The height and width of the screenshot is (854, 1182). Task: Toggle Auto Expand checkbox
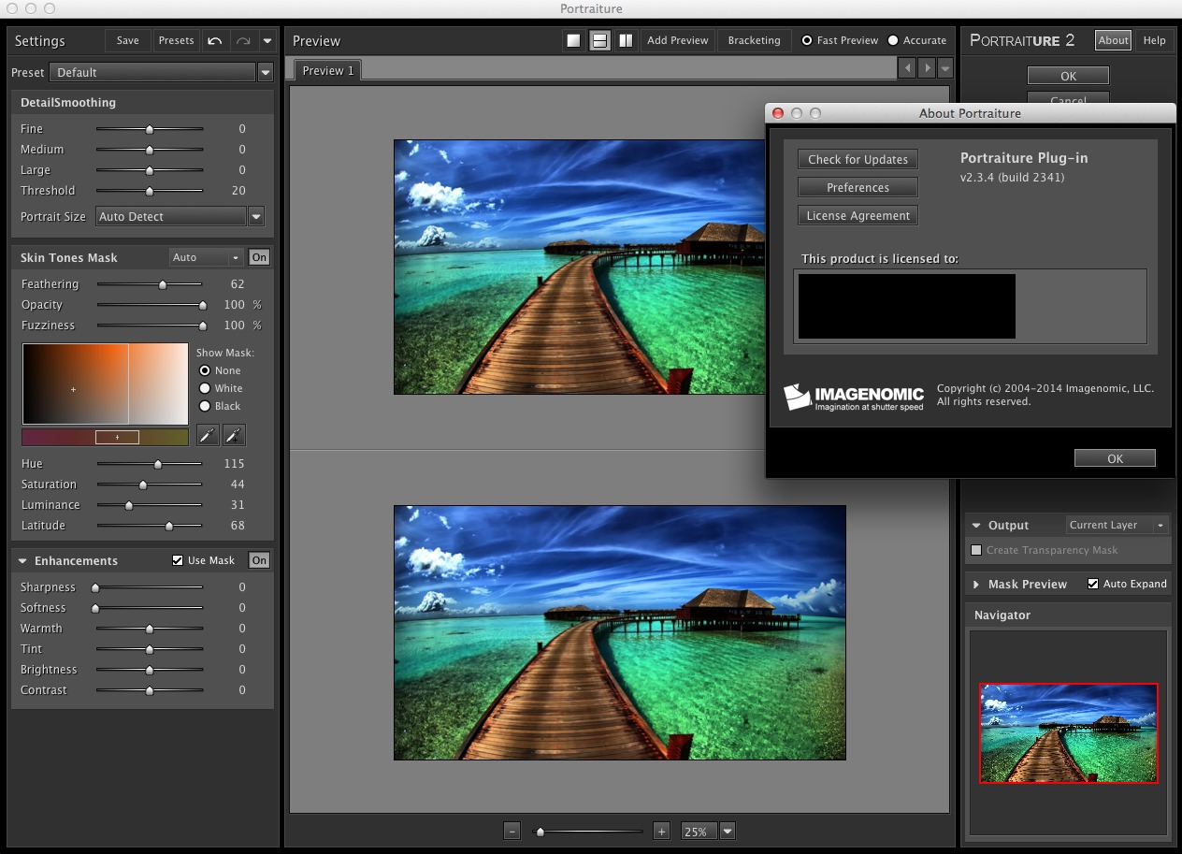(x=1093, y=584)
